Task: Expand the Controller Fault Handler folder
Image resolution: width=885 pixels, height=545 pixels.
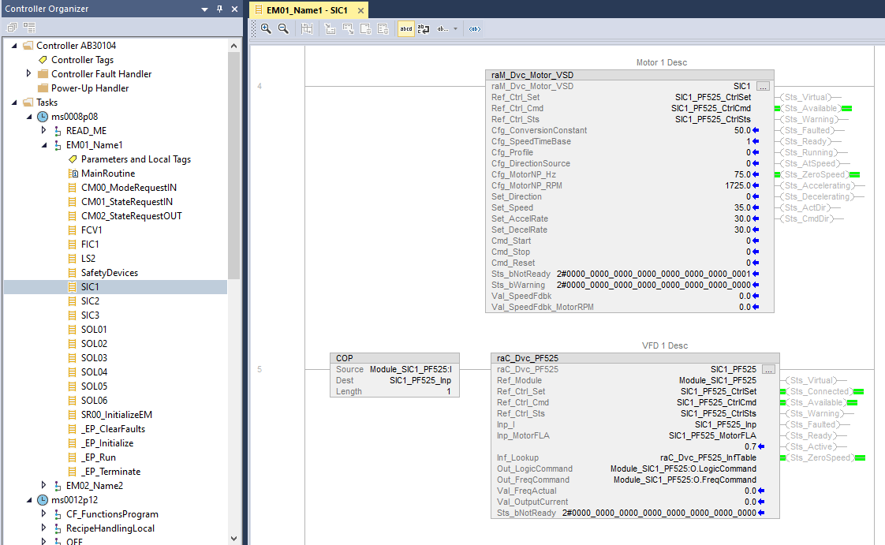Action: (29, 74)
